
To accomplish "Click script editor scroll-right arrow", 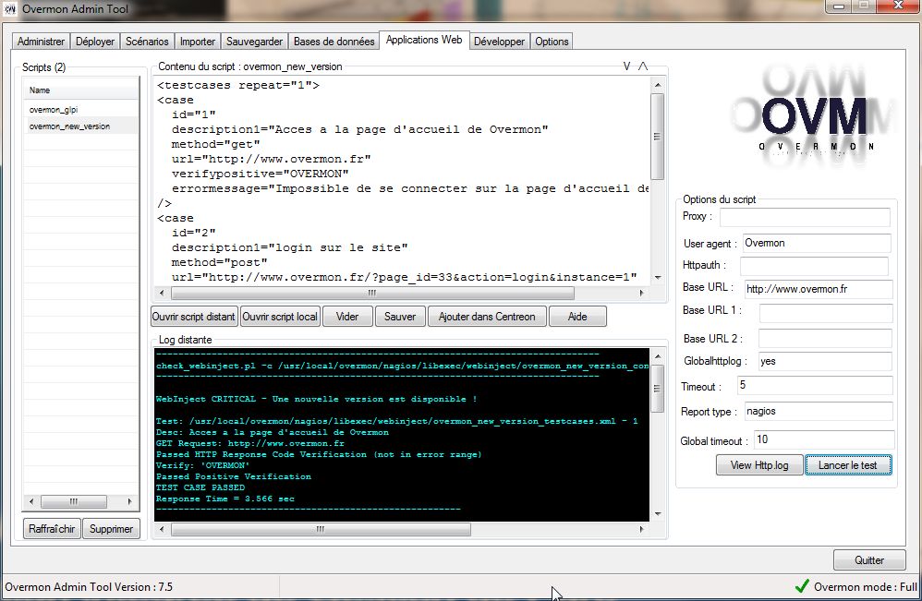I will click(641, 293).
